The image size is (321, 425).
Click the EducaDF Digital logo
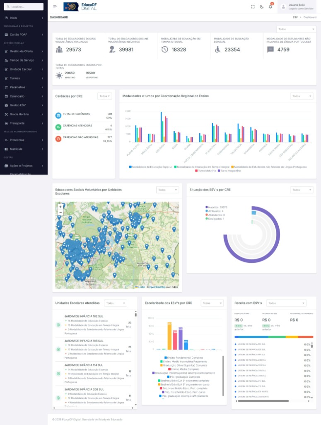pos(80,7)
